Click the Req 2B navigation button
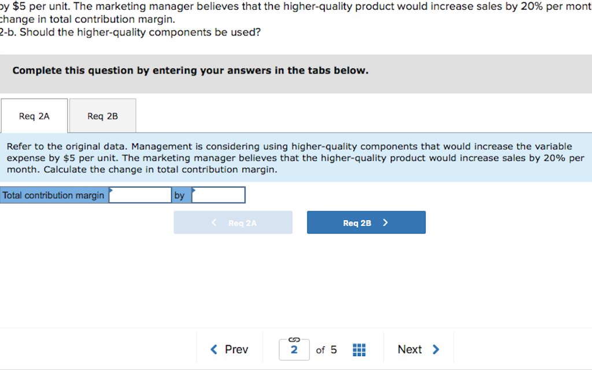Viewport: 592px width, 370px height. [x=366, y=222]
